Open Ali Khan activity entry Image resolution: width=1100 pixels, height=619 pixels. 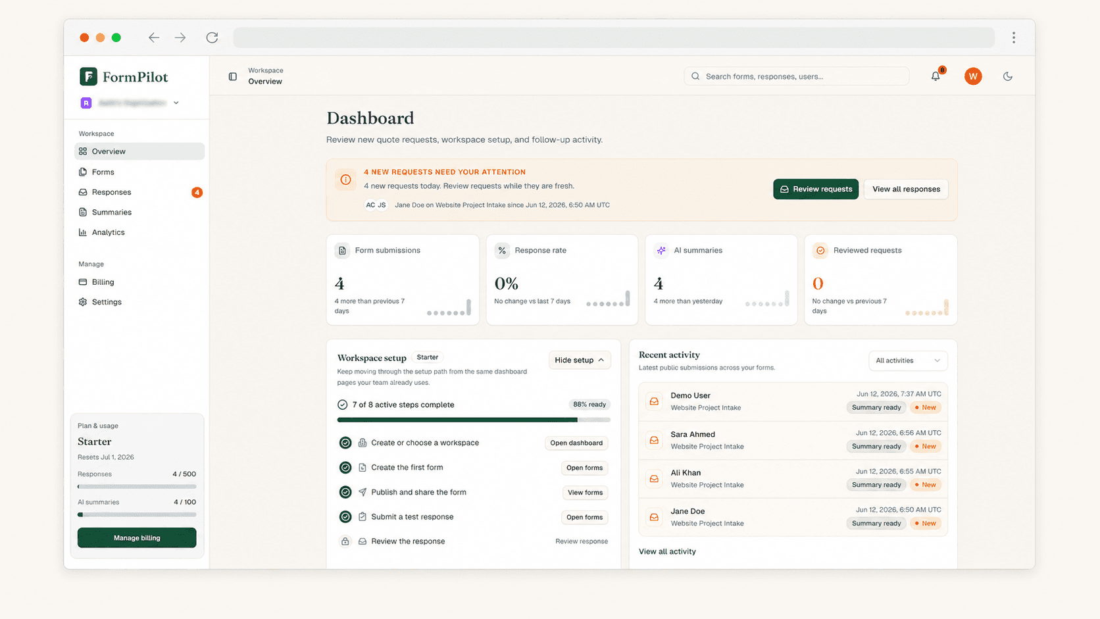click(x=793, y=479)
